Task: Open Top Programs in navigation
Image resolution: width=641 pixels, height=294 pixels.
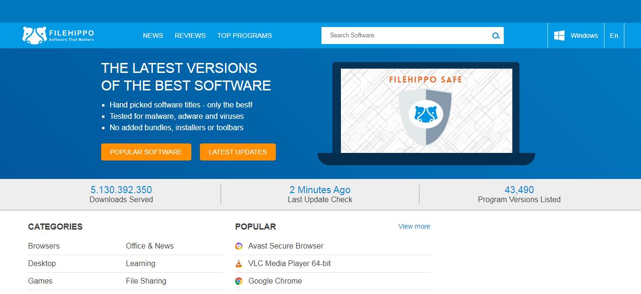Action: 245,36
